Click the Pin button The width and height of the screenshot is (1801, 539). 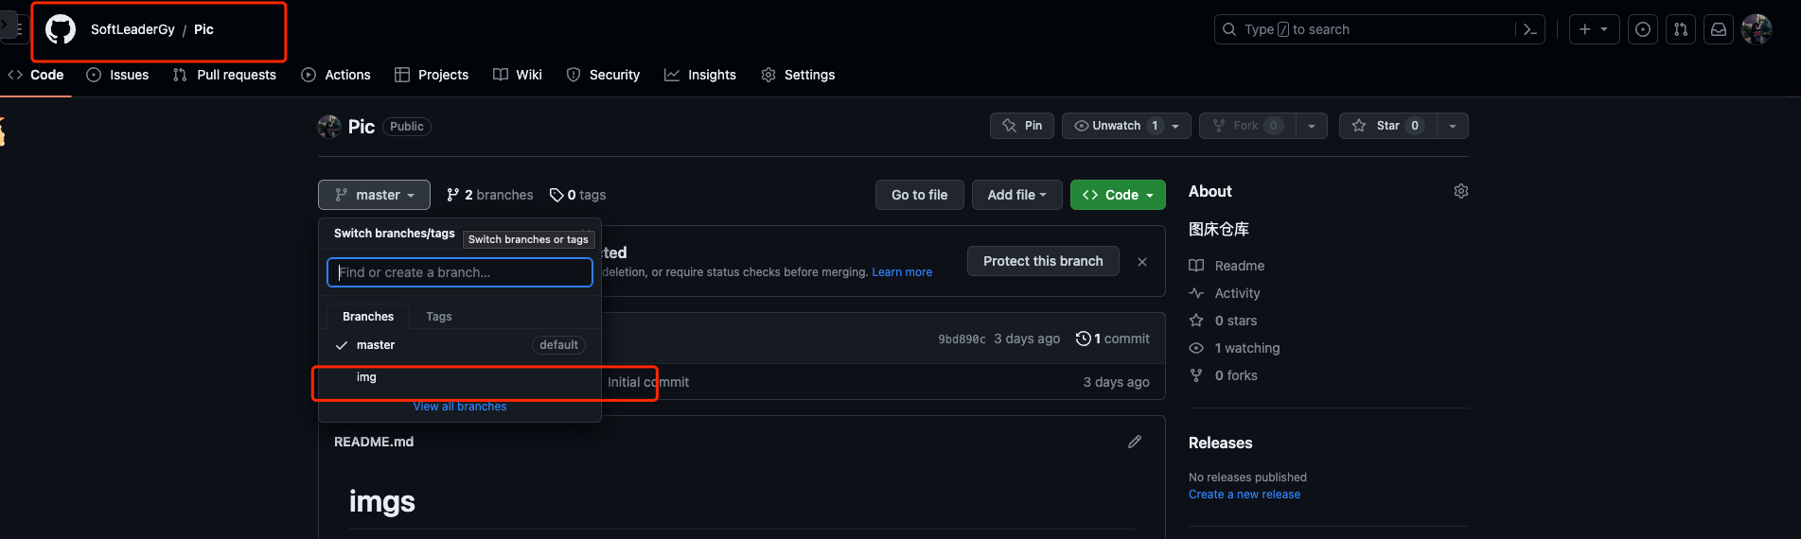pos(1022,126)
